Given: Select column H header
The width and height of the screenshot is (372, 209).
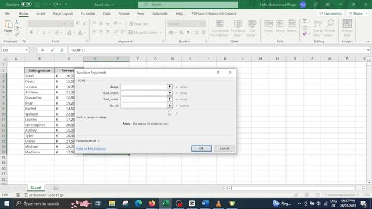Looking at the screenshot, I should coord(173,59).
